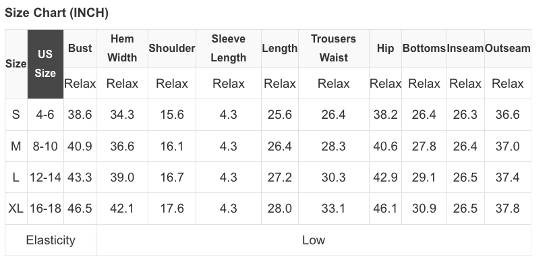Select the "Bottoms" column header
Image resolution: width=549 pixels, height=270 pixels.
(424, 49)
